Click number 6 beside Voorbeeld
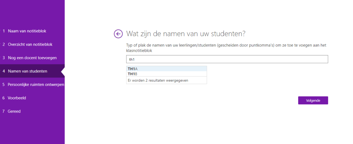Image resolution: width=353 pixels, height=144 pixels. (x=4, y=98)
